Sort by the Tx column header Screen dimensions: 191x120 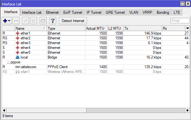[x=143, y=28]
